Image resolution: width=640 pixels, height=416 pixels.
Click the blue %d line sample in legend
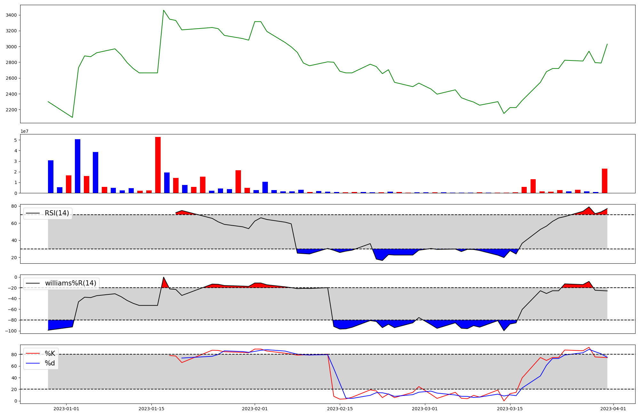[x=33, y=363]
